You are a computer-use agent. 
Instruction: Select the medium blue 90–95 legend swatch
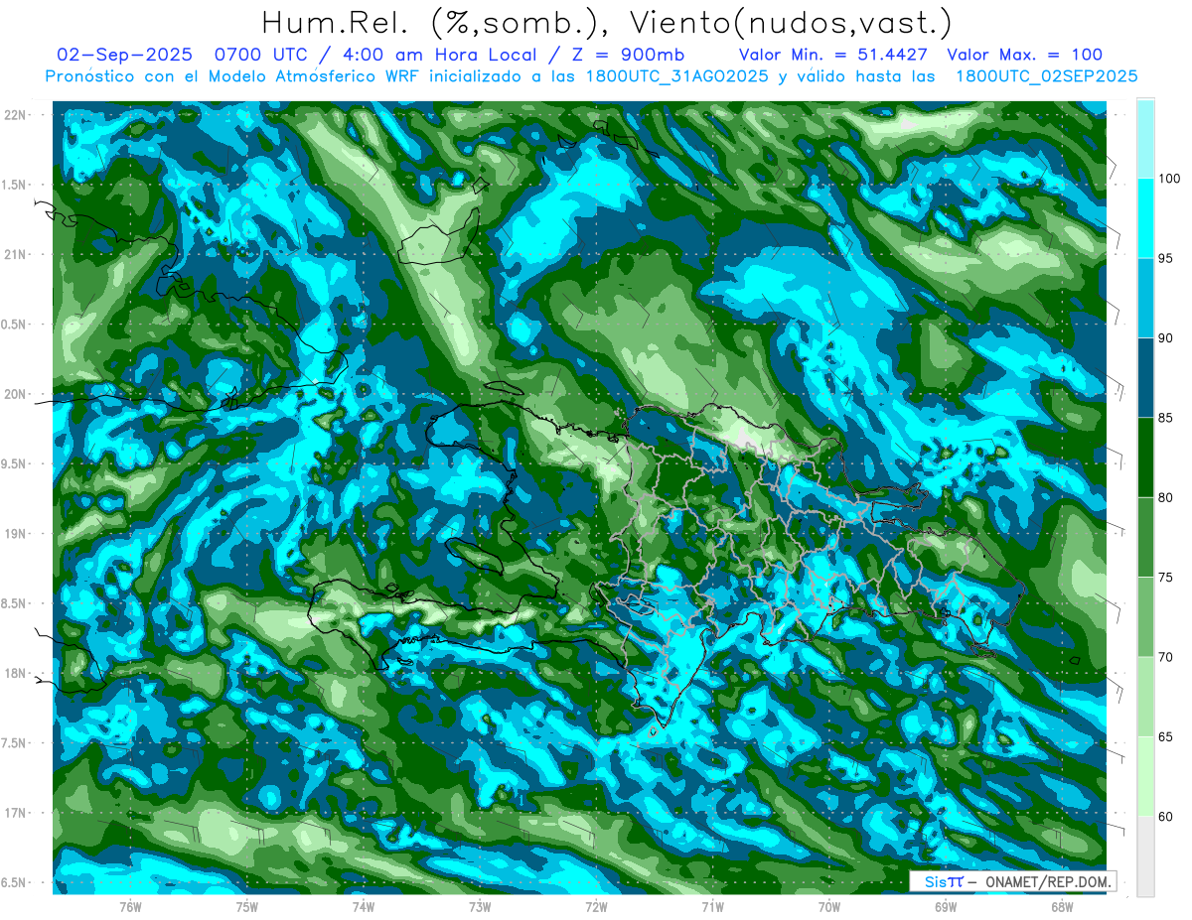coord(1145,298)
